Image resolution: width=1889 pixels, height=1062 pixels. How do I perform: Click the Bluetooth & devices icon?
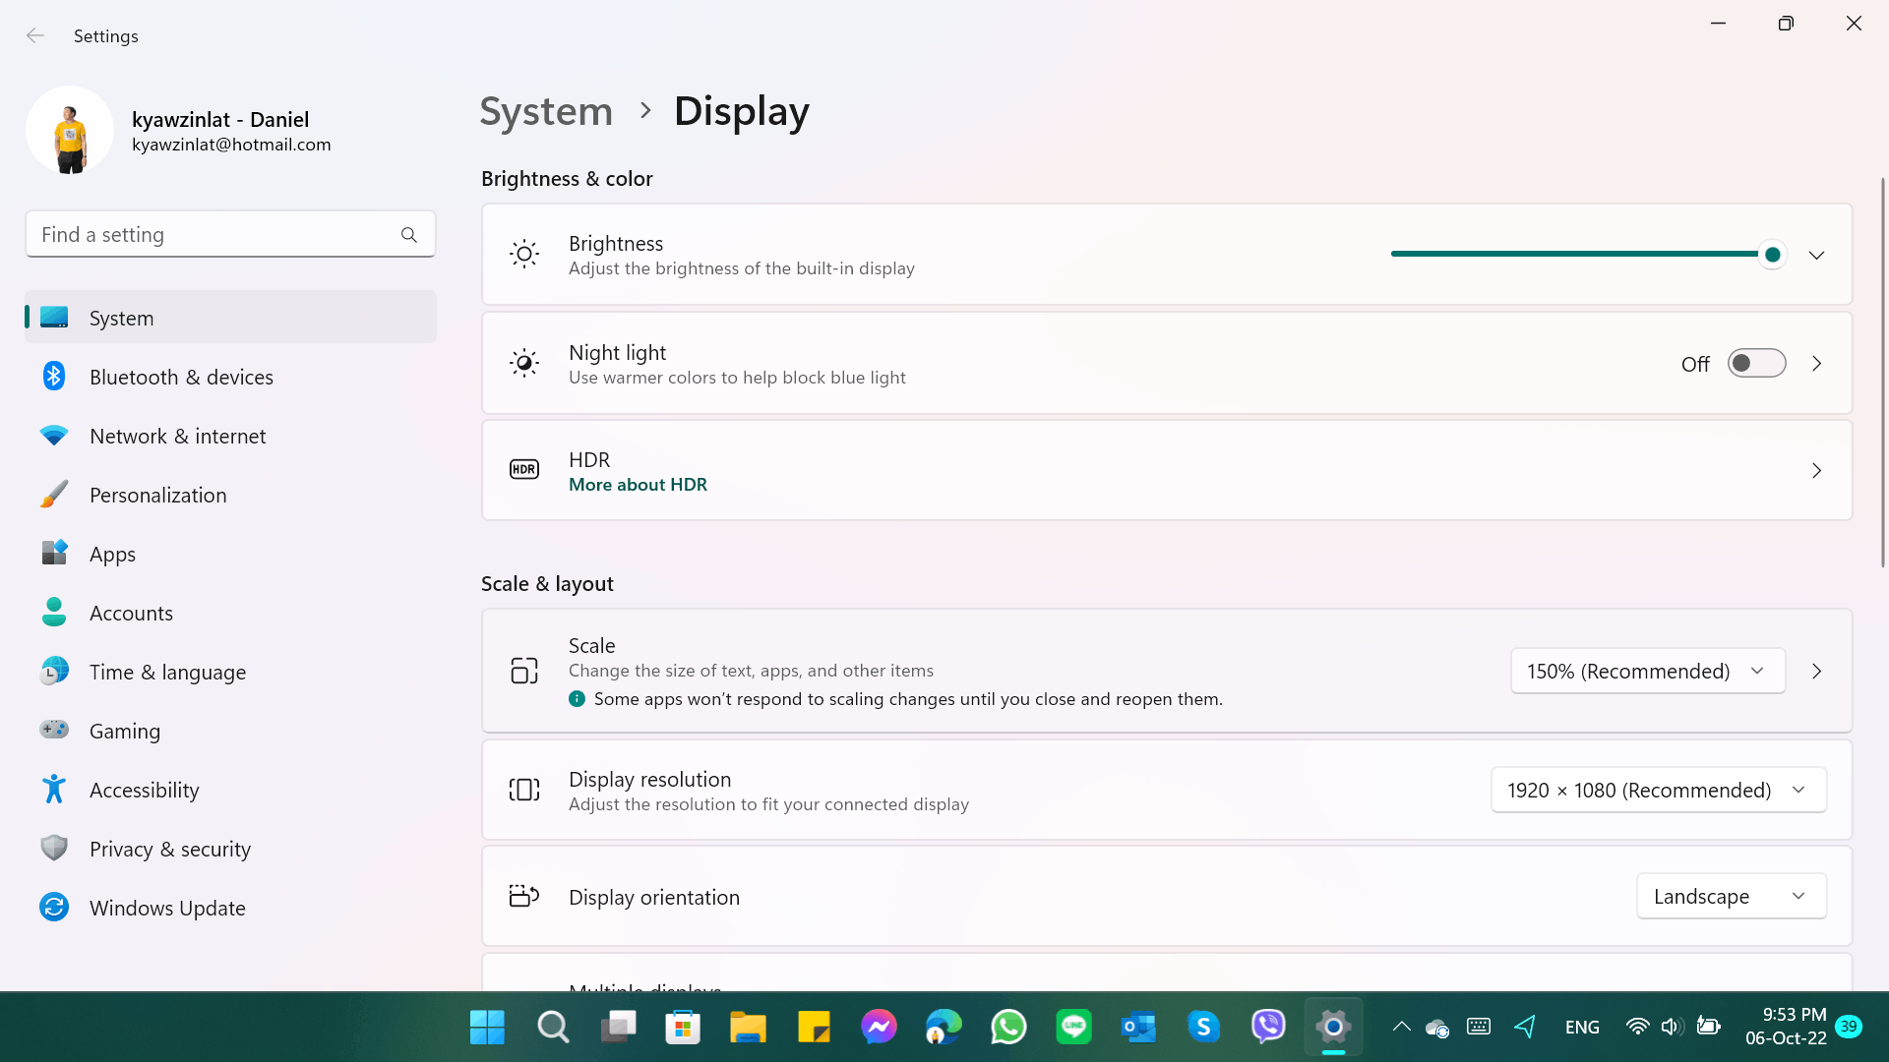[52, 376]
